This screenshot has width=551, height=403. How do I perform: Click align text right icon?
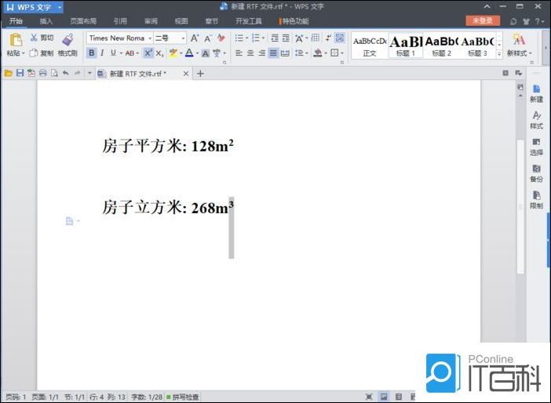[x=261, y=53]
